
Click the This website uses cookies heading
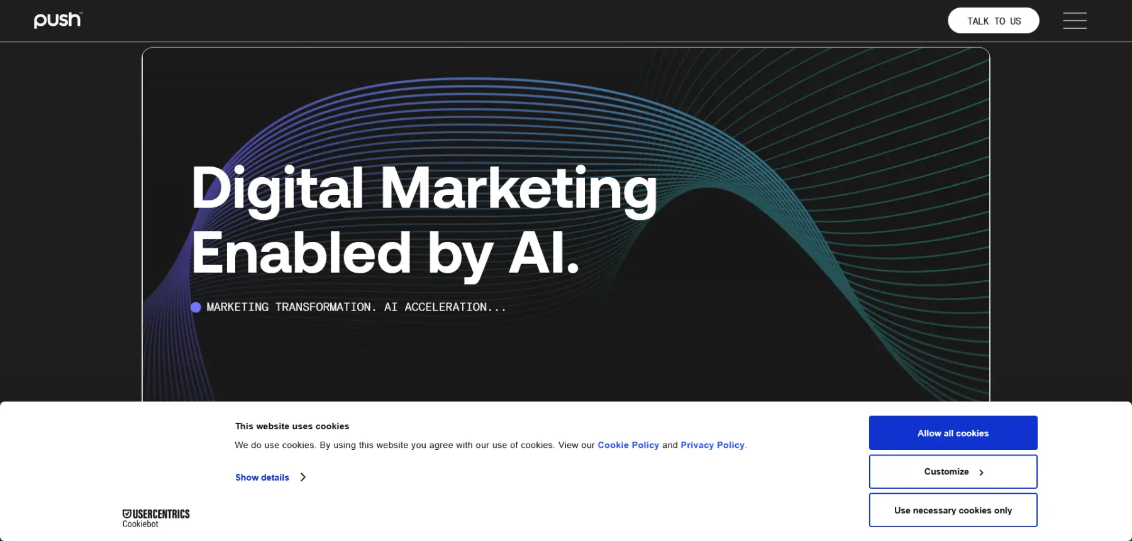(x=292, y=426)
